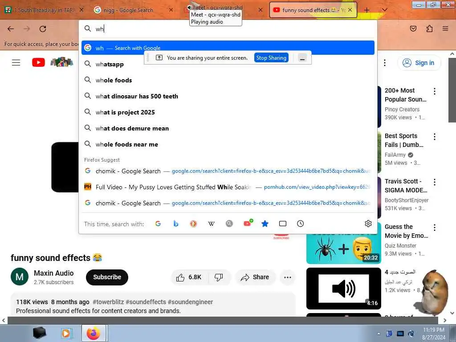Image resolution: width=456 pixels, height=342 pixels.
Task: Search History via the clock icon
Action: point(301,224)
